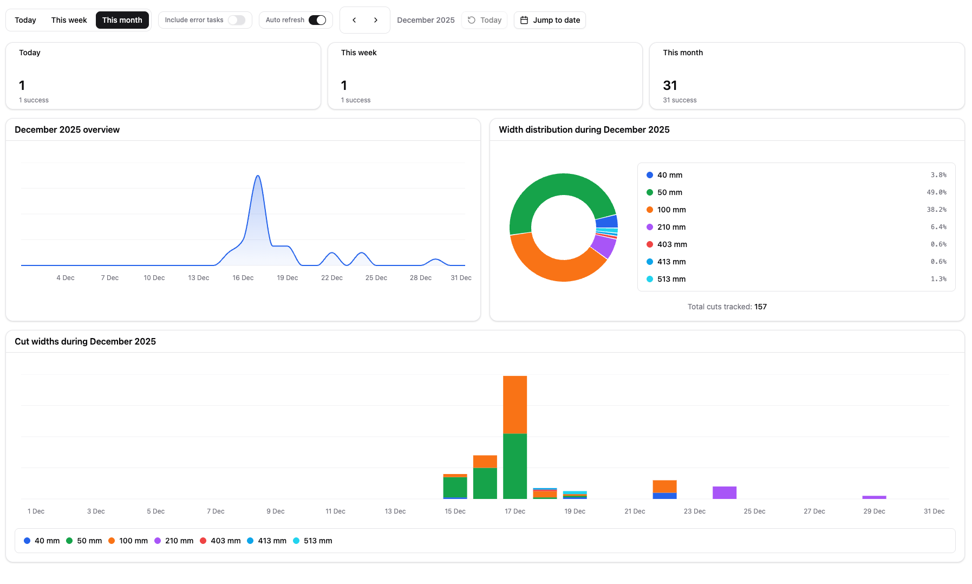Open the Jump to date calendar icon
Screen dimensions: 972x584
click(523, 20)
